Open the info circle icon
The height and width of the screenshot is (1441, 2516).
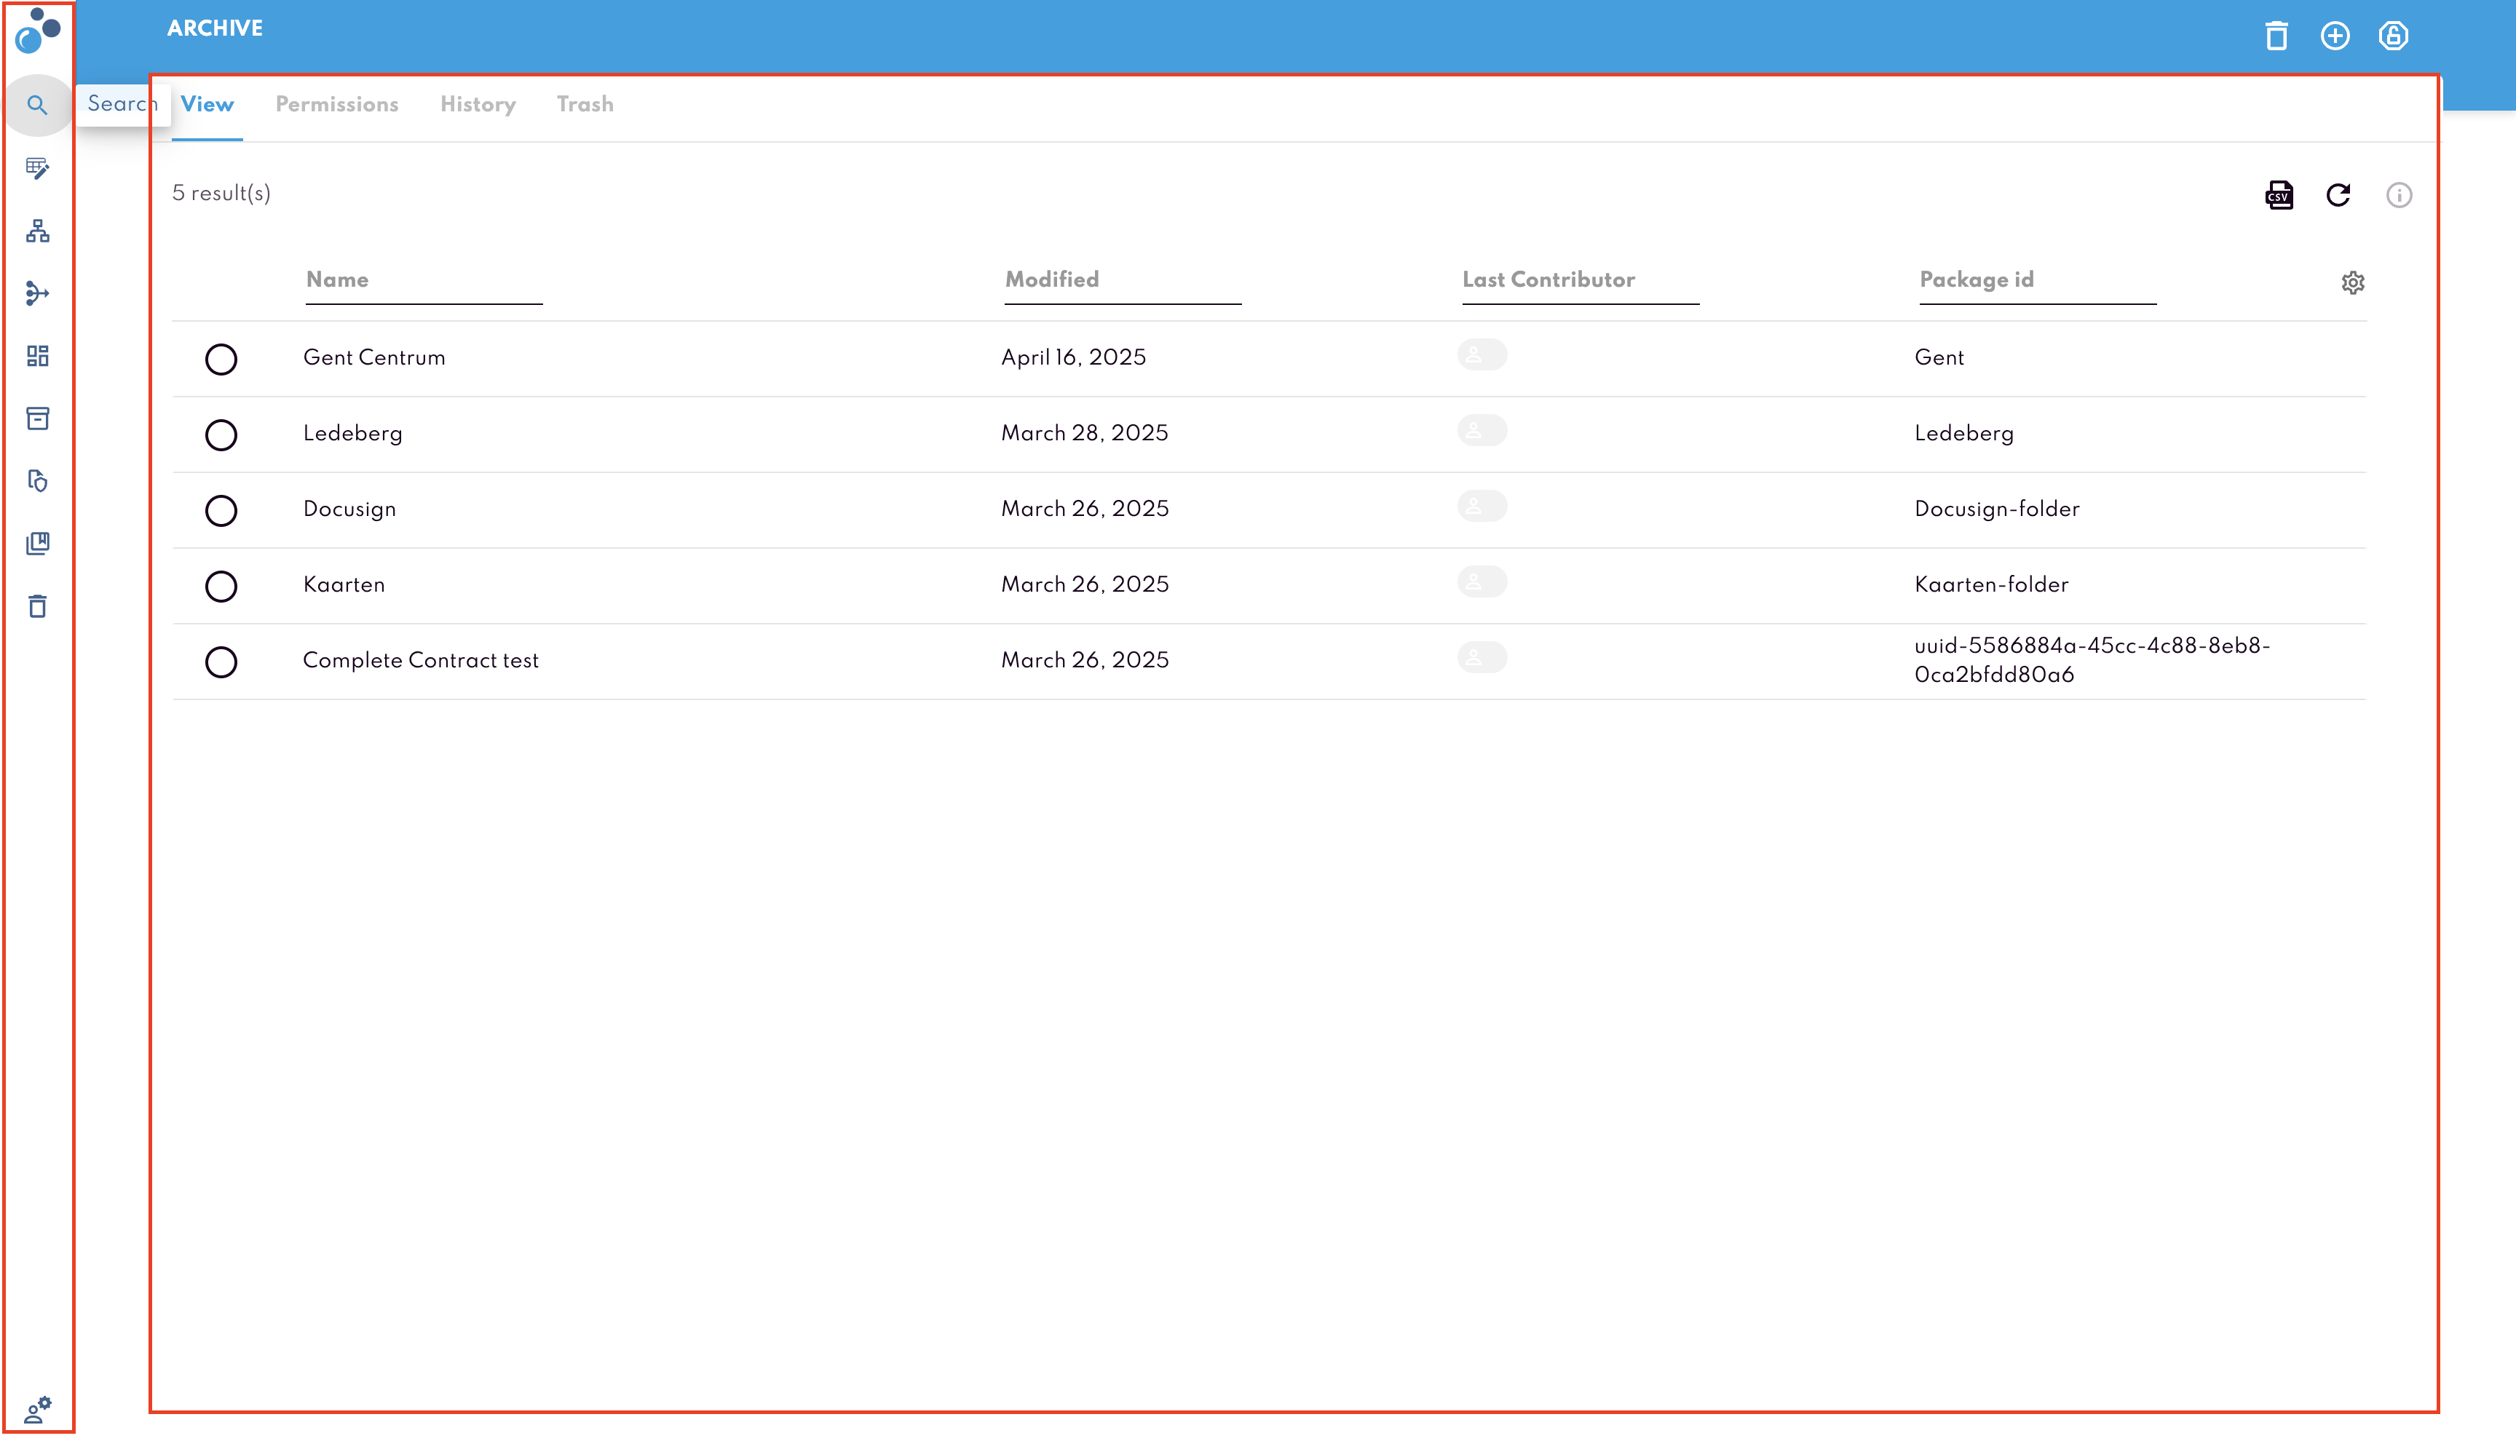[2400, 195]
